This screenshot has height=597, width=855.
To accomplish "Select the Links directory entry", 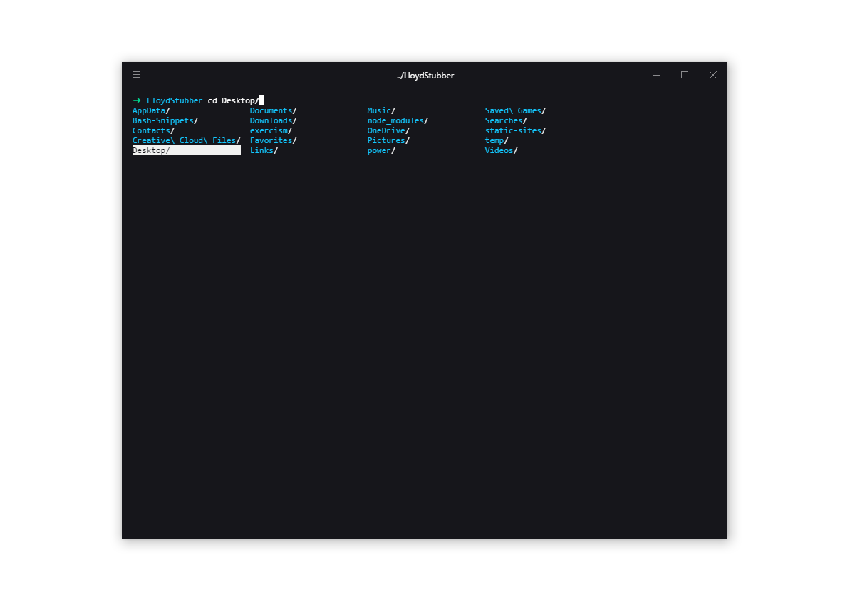I will point(262,150).
